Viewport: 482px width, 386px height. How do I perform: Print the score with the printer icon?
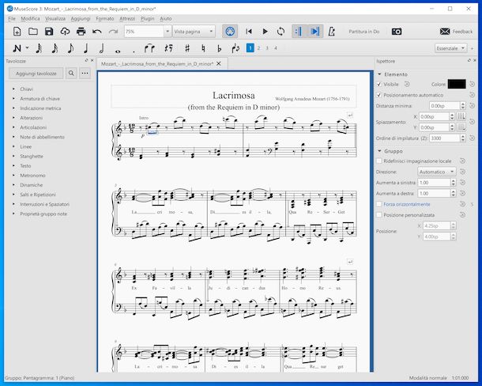pyautogui.click(x=81, y=32)
